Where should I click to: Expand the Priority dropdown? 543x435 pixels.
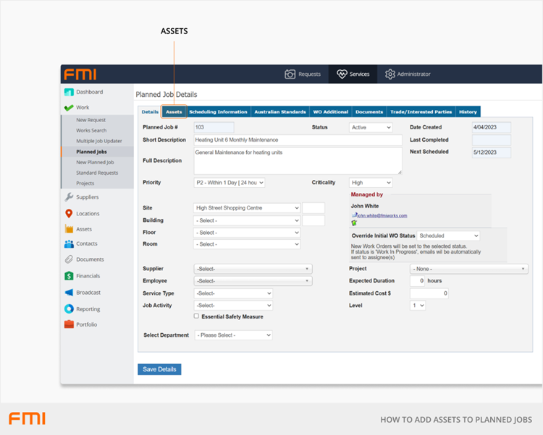coord(230,183)
